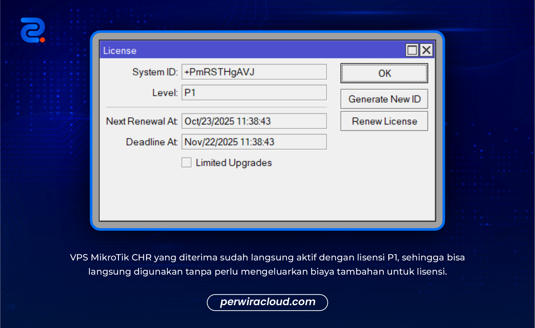This screenshot has width=535, height=328.
Task: Click the separator line below Level field
Action: click(x=216, y=107)
